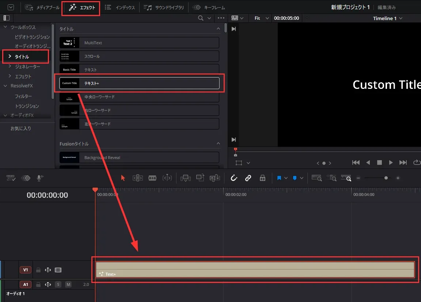Image resolution: width=421 pixels, height=302 pixels.
Task: Go to last frame
Action: click(x=403, y=163)
